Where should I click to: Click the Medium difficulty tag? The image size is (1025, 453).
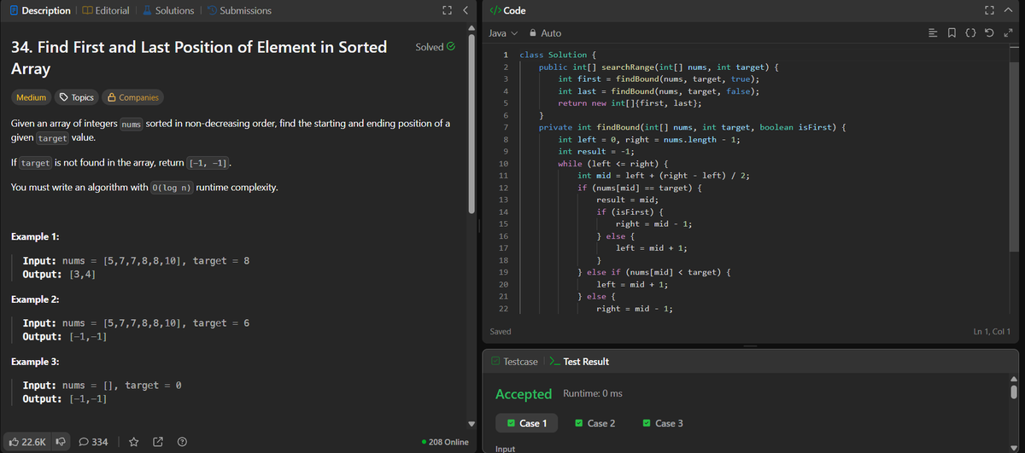32,97
